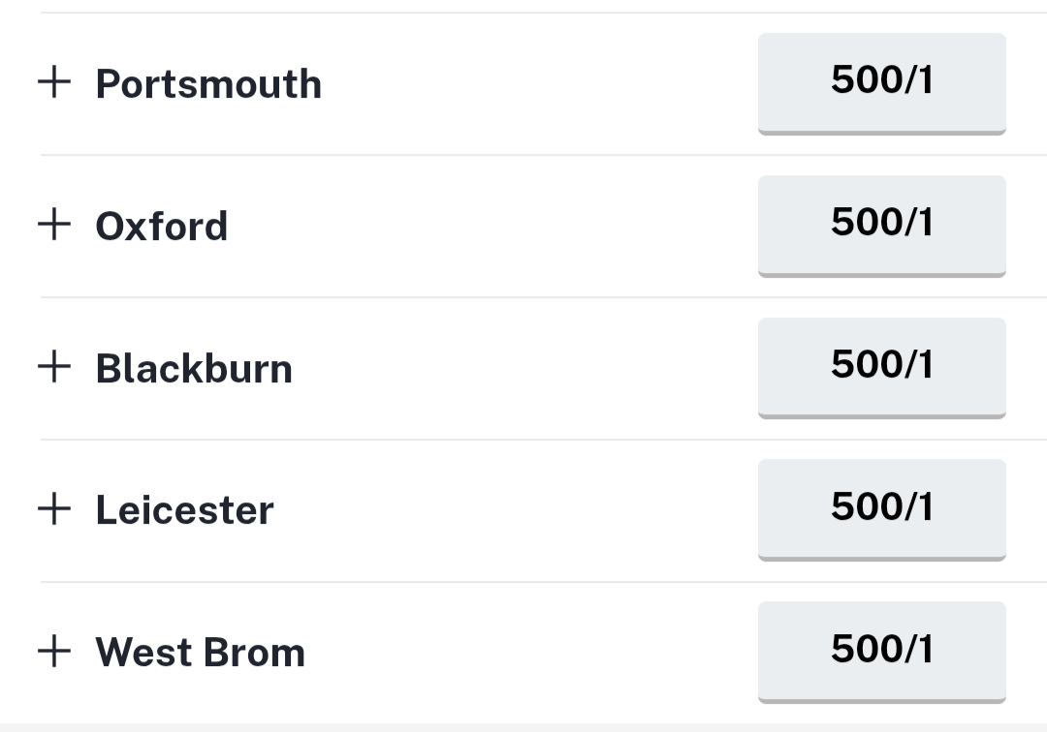
Task: Pick Blackburn's 500/1 odds button
Action: click(x=881, y=366)
